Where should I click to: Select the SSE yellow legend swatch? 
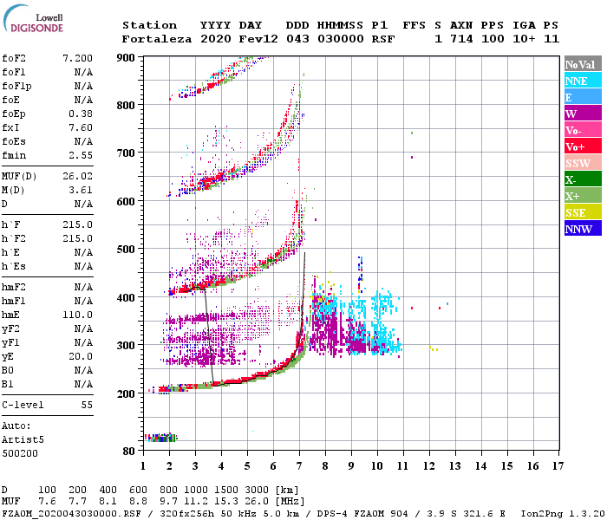click(583, 212)
